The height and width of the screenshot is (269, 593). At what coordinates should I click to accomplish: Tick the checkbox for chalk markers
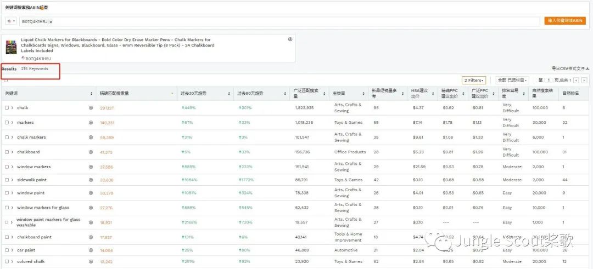tap(7, 138)
